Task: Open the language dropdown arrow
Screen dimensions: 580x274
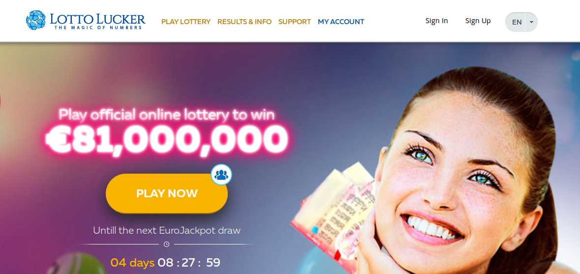Action: tap(531, 22)
